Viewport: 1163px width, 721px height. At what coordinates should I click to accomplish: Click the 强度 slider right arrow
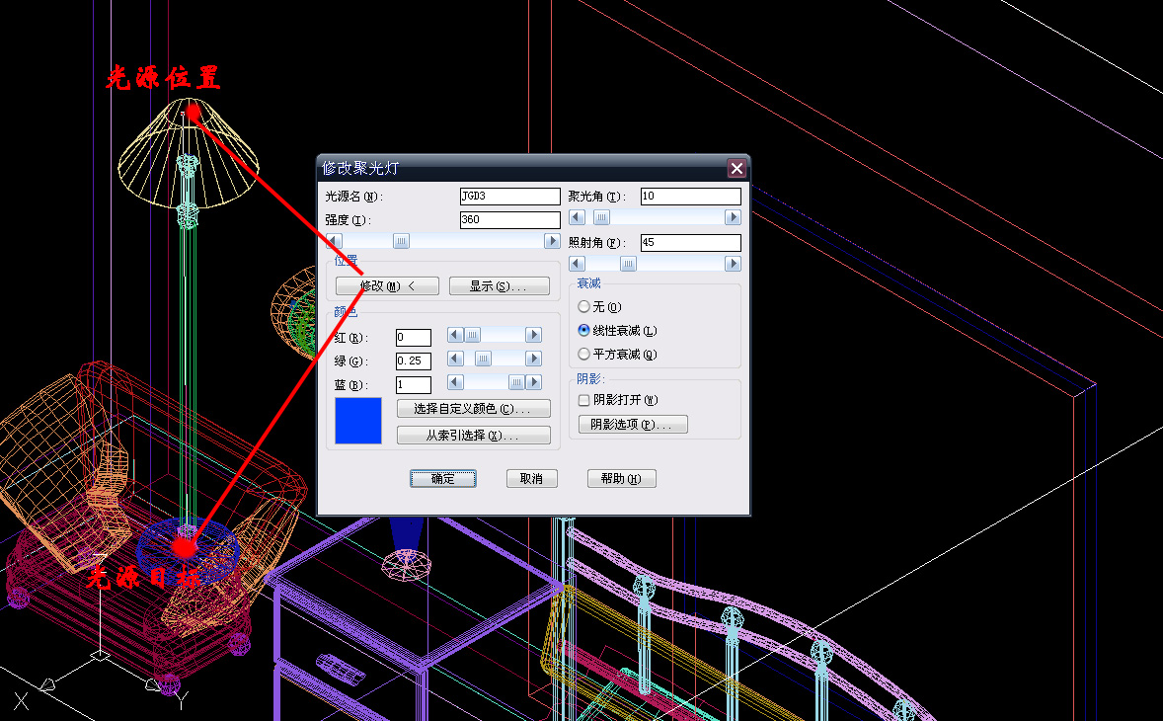[552, 241]
